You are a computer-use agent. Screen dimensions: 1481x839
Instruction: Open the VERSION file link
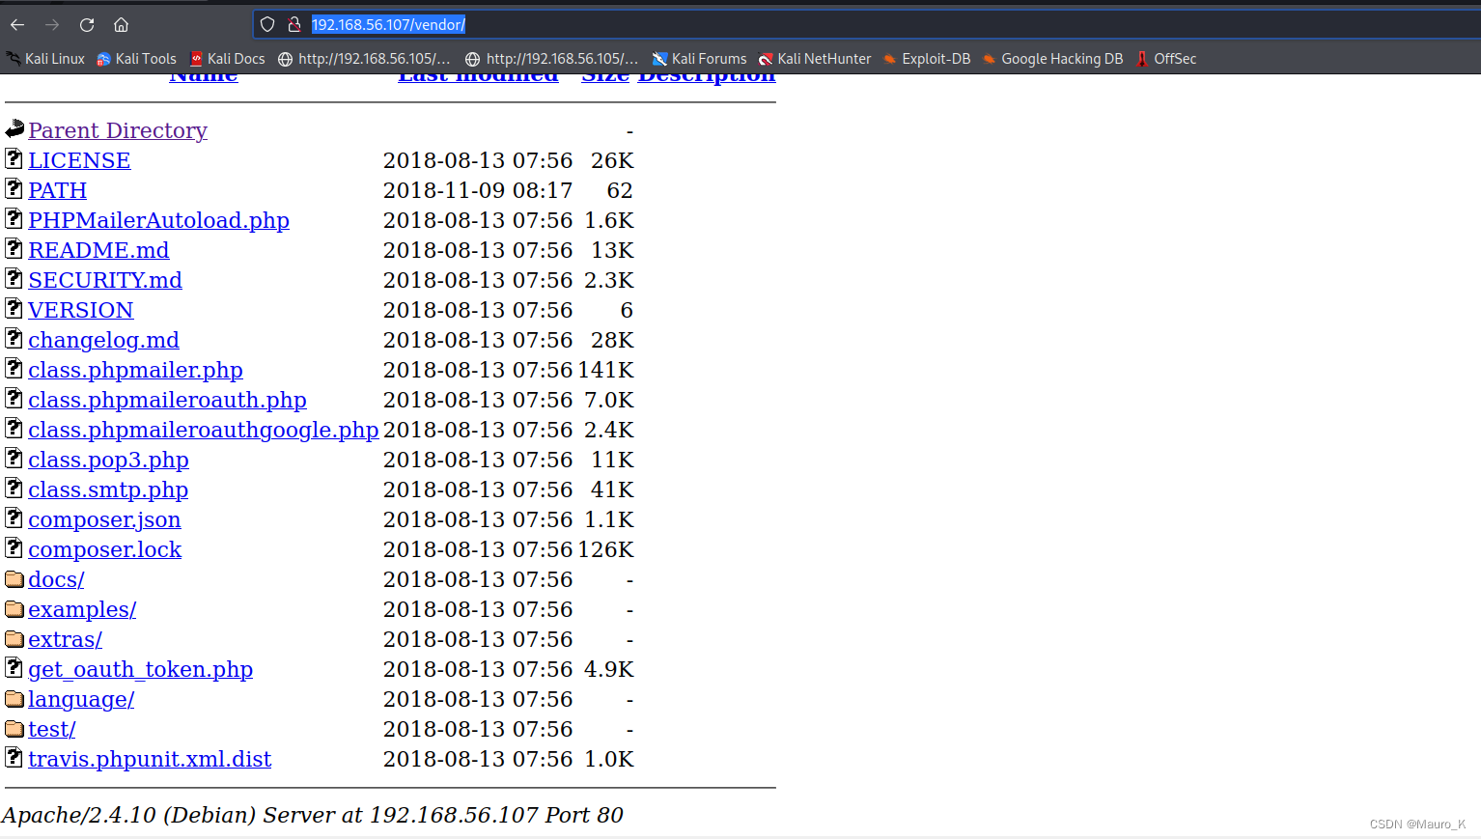pos(81,310)
